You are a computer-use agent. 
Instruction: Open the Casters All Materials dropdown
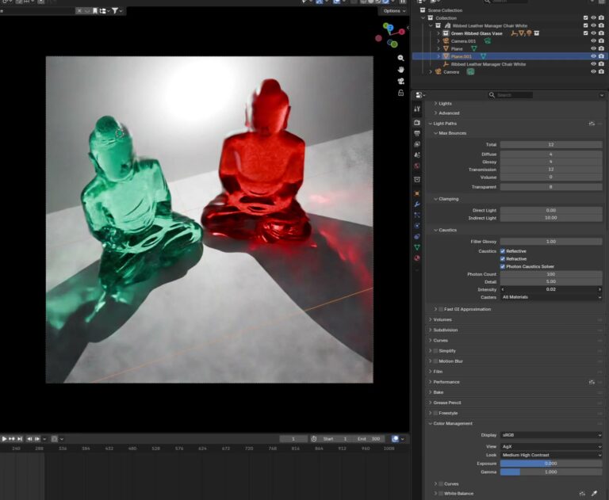tap(551, 297)
